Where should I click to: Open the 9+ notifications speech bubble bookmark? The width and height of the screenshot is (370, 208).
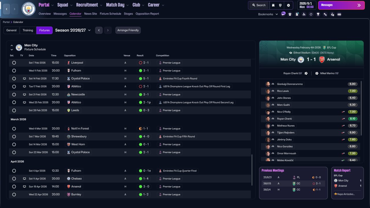(x=283, y=14)
